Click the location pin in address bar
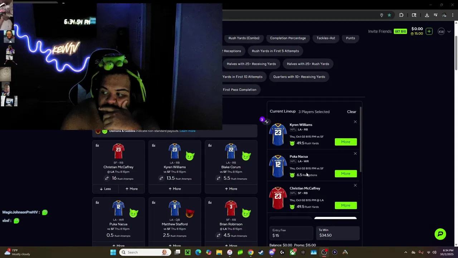The width and height of the screenshot is (458, 258). coord(381,15)
